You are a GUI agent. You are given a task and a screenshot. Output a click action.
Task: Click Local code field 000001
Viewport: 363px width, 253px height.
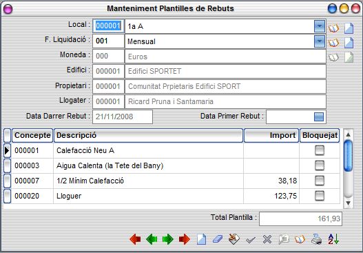pyautogui.click(x=108, y=26)
